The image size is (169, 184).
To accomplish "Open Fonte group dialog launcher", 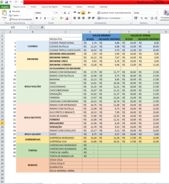I will (70, 23).
